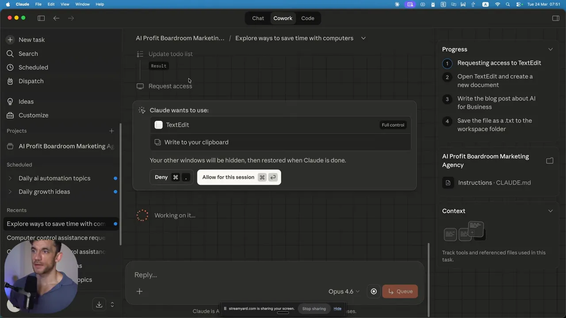
Task: Open the Code tab
Action: (308, 18)
